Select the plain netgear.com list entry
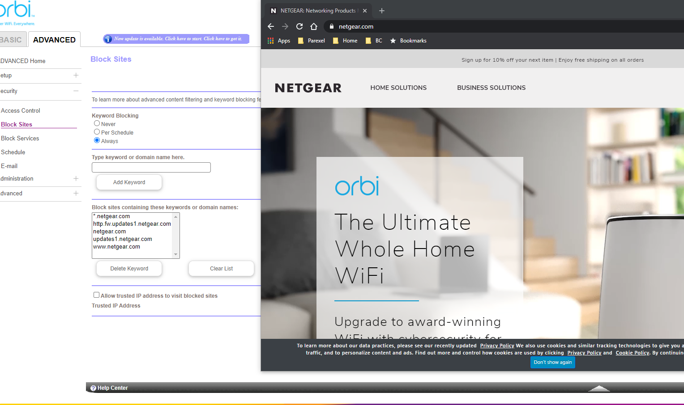Viewport: 684px width, 405px height. [109, 232]
